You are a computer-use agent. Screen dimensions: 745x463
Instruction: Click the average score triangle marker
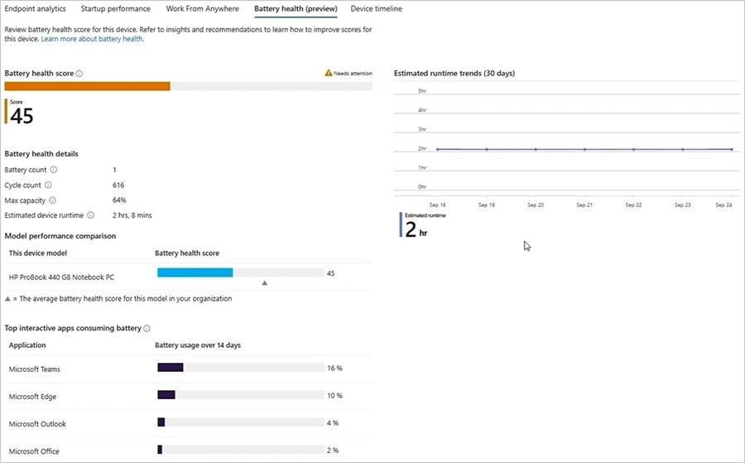click(x=265, y=283)
